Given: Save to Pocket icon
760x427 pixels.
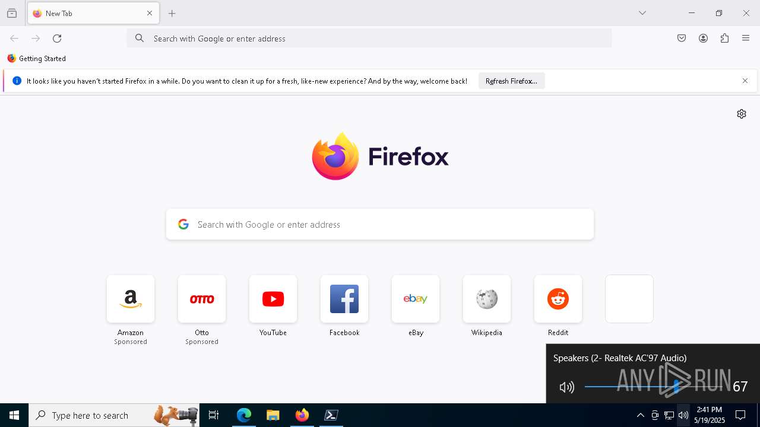Looking at the screenshot, I should click(x=682, y=39).
